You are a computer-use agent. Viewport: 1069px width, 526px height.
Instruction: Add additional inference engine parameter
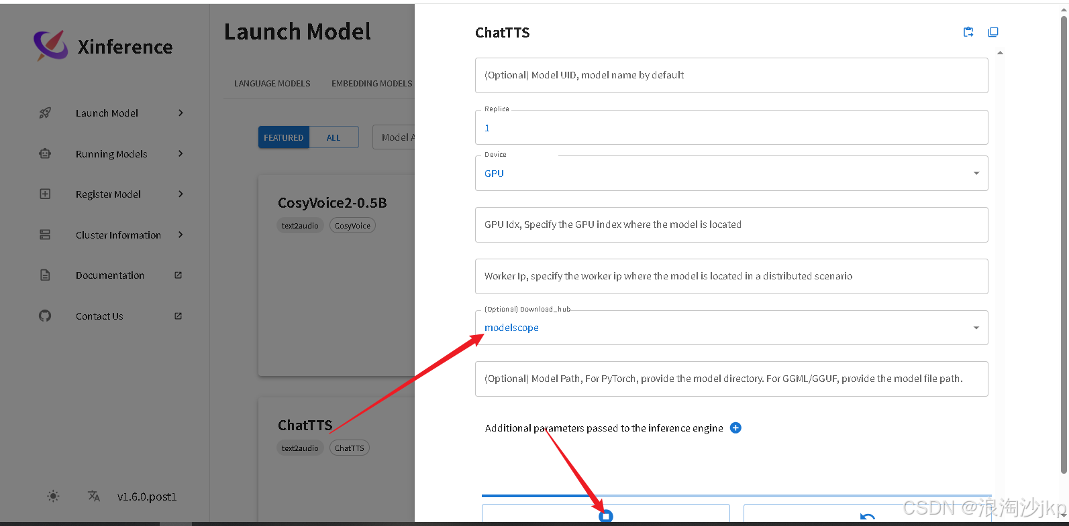[735, 428]
